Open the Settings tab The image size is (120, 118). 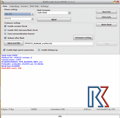click(44, 6)
